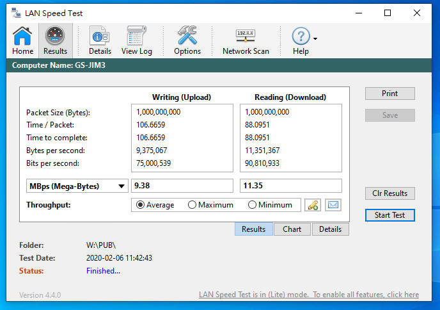Launch Network Scan from the toolbar
440x310 pixels.
click(246, 40)
